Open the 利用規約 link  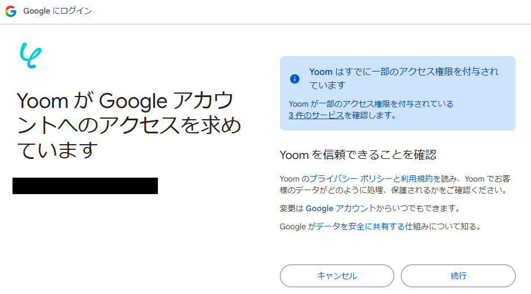point(417,178)
